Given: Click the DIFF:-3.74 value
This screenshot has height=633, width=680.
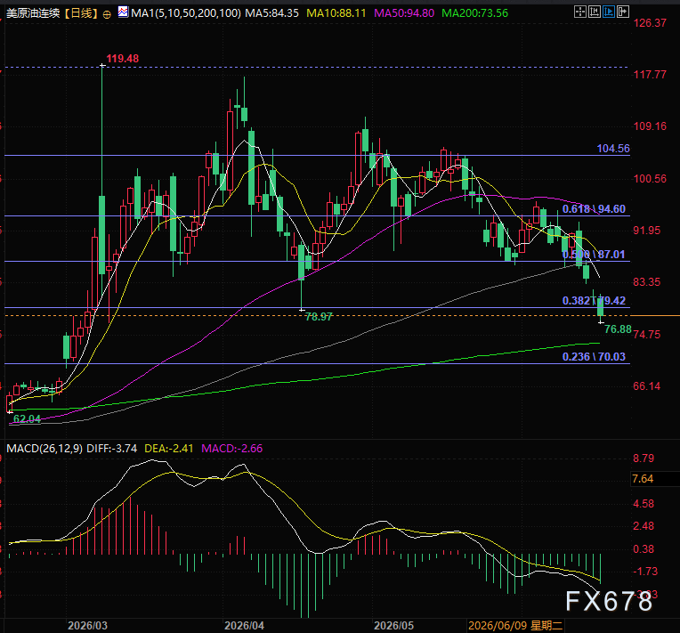Looking at the screenshot, I should [x=112, y=448].
